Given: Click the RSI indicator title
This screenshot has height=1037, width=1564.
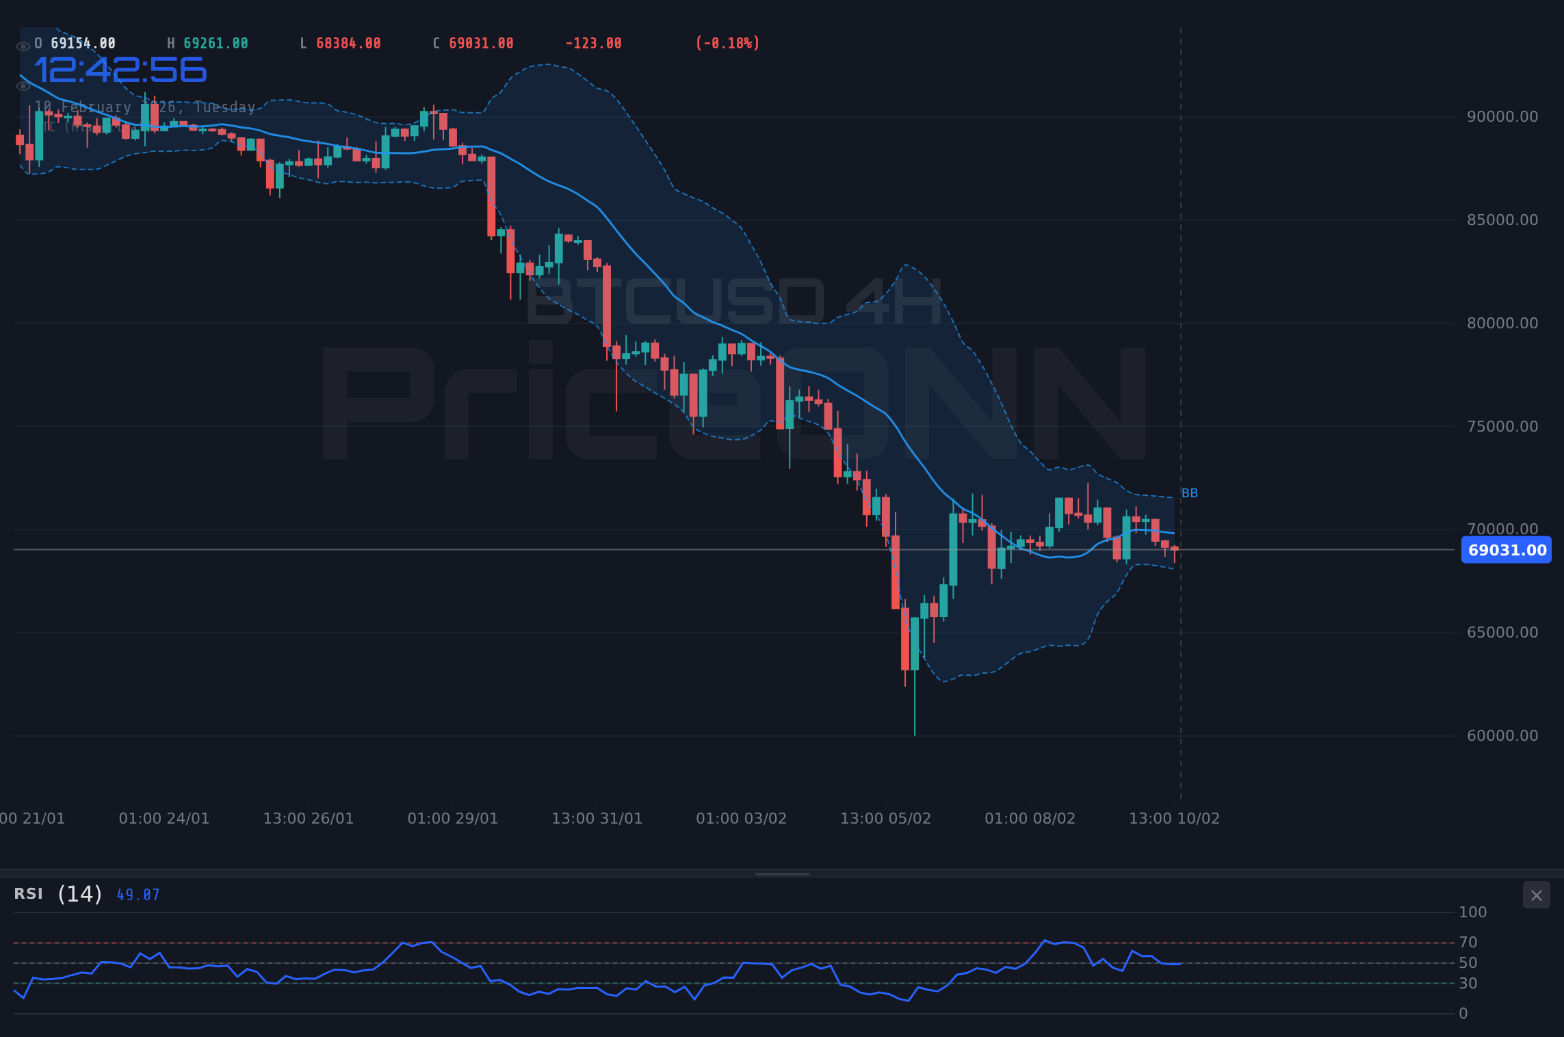Looking at the screenshot, I should tap(29, 893).
